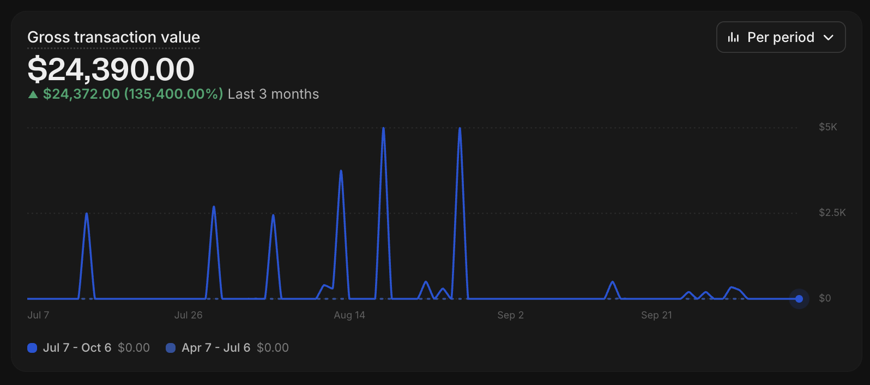The width and height of the screenshot is (870, 385).
Task: Select the blue endpoint marker on chart line
Action: click(799, 299)
